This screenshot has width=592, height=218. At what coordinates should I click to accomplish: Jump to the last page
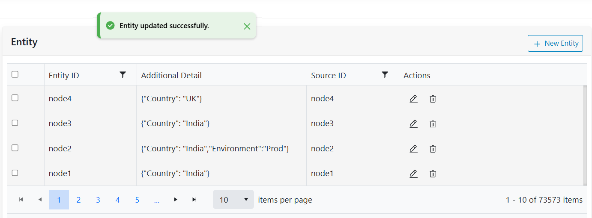194,200
